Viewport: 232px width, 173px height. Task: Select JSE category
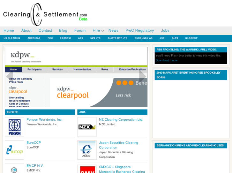[x=162, y=38]
